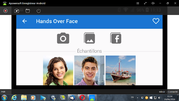Open the volume control in the system tray

(x=159, y=98)
